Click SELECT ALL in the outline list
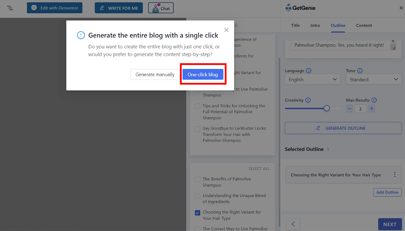 (x=259, y=169)
